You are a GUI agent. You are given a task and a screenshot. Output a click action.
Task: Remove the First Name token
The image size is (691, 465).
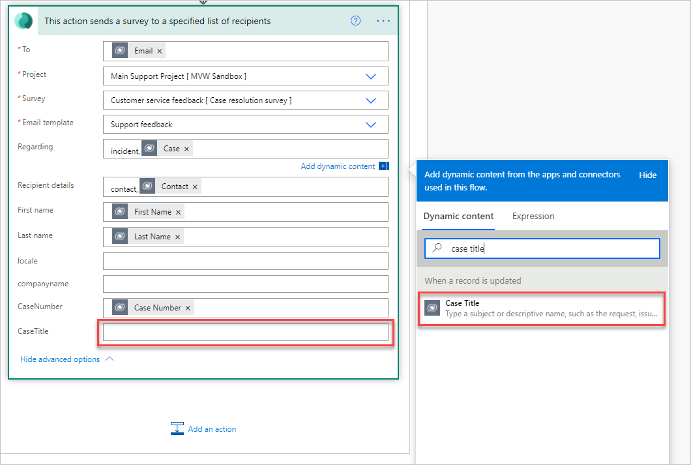click(x=178, y=213)
